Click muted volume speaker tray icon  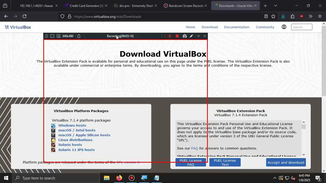coord(293,178)
